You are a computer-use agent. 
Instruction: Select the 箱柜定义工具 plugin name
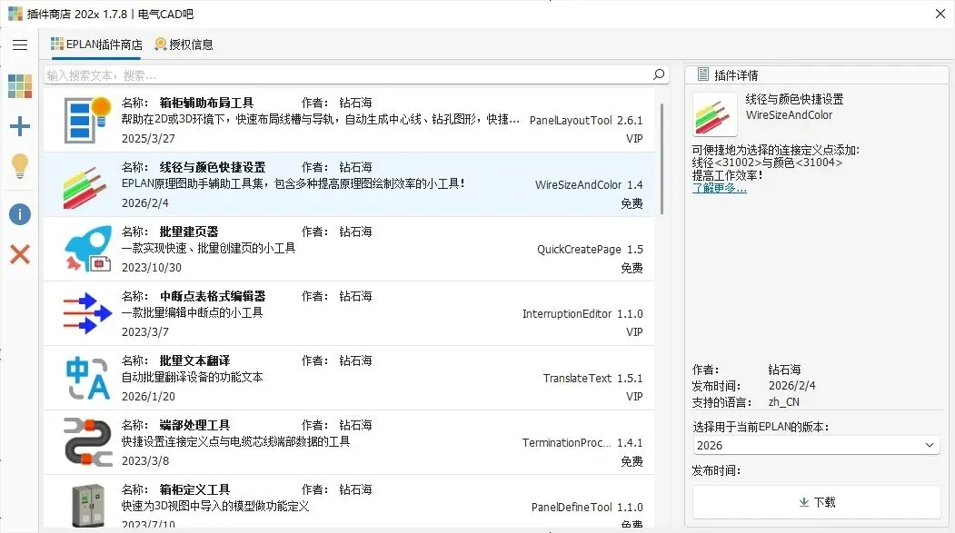click(x=194, y=489)
